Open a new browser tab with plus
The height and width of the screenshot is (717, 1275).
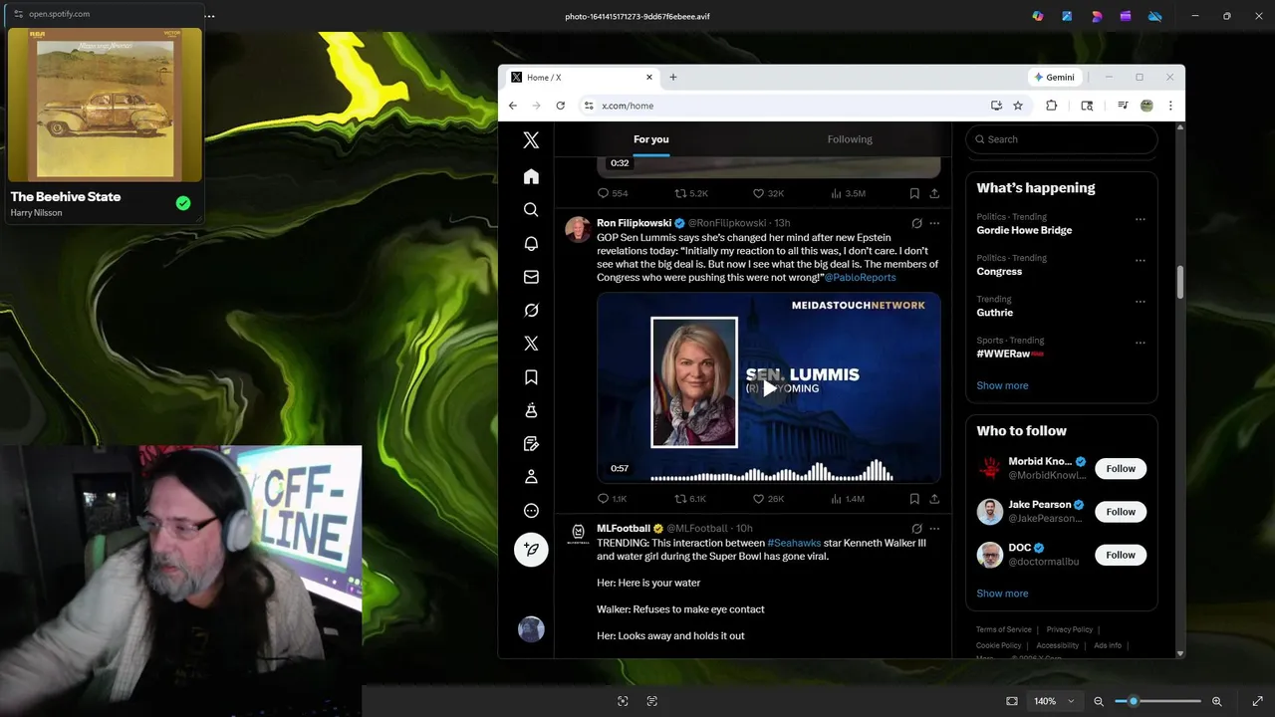(673, 78)
